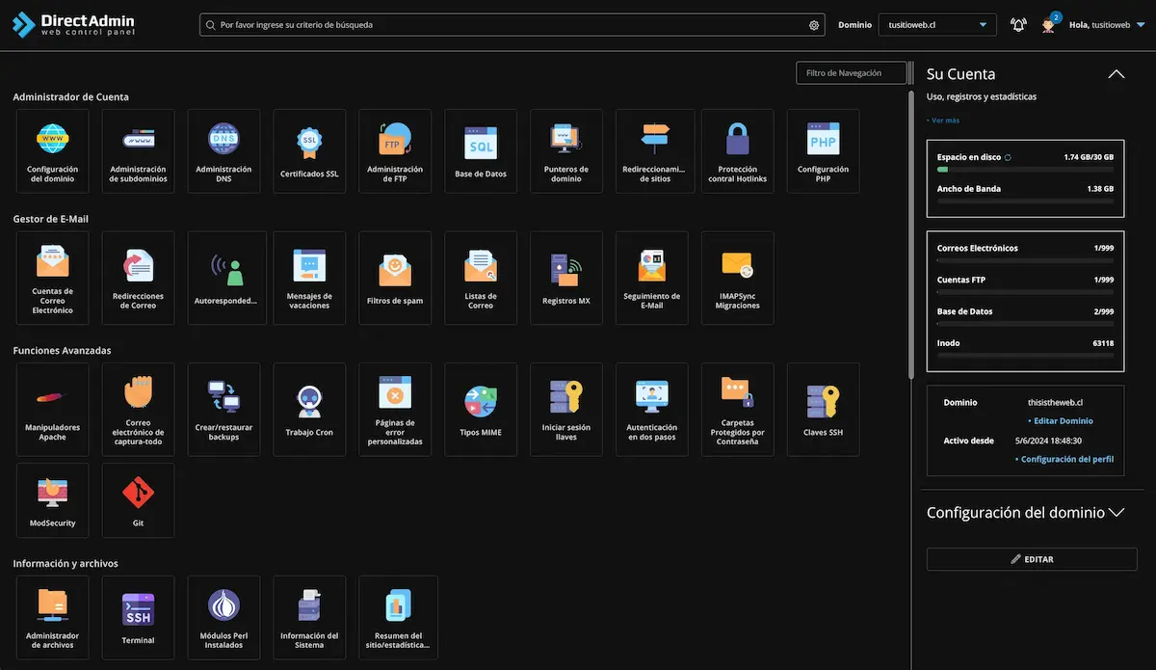Click Configuración del perfil link

[1064, 460]
